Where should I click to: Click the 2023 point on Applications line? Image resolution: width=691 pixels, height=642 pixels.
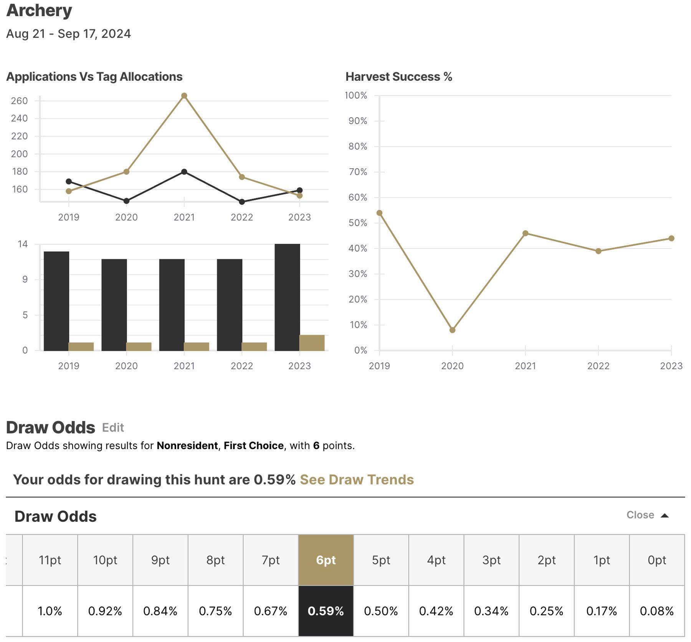click(x=299, y=189)
